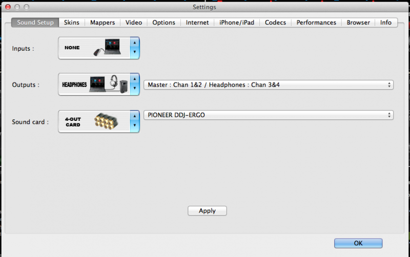Switch to the Skins tab
The height and width of the screenshot is (257, 410).
pyautogui.click(x=72, y=23)
